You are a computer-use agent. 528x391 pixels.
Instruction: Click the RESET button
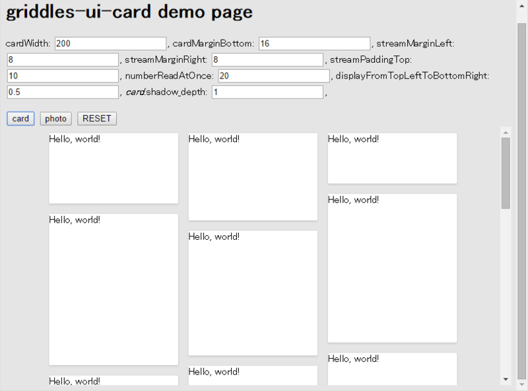pyautogui.click(x=97, y=119)
